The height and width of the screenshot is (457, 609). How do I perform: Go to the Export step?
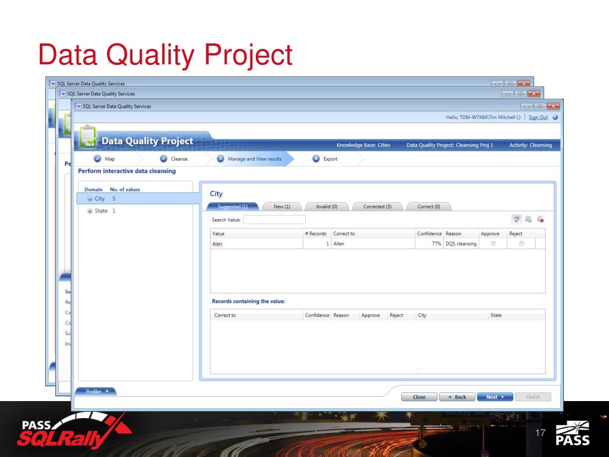pyautogui.click(x=325, y=159)
